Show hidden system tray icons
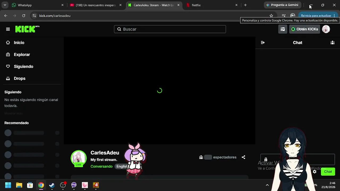Image resolution: width=340 pixels, height=191 pixels. click(x=267, y=185)
